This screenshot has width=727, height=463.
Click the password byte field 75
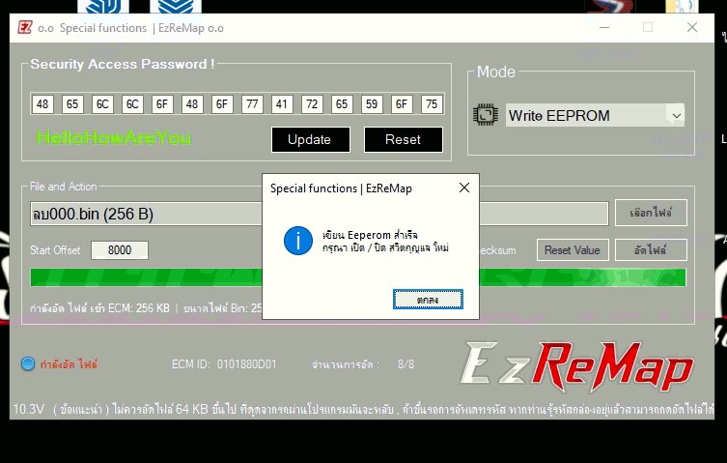432,104
